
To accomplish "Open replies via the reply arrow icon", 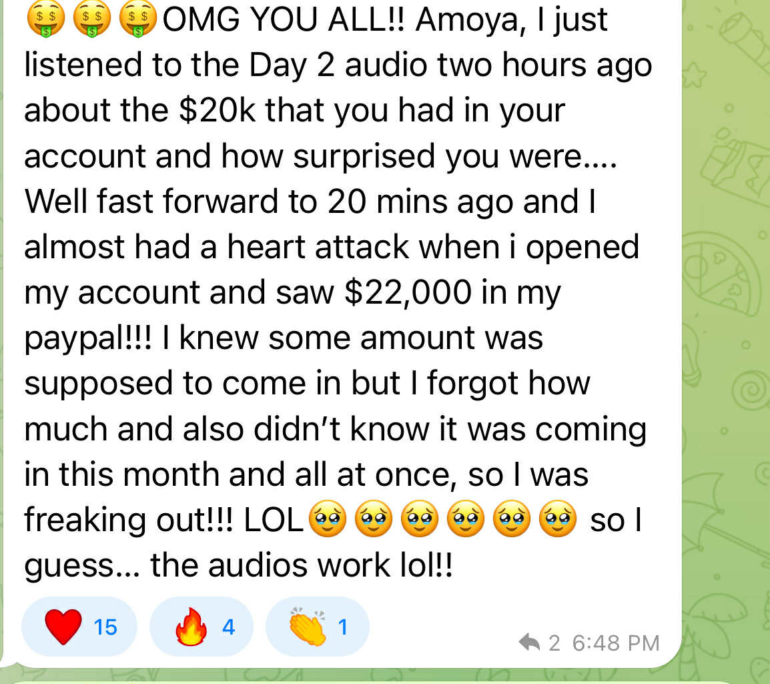I will click(529, 642).
